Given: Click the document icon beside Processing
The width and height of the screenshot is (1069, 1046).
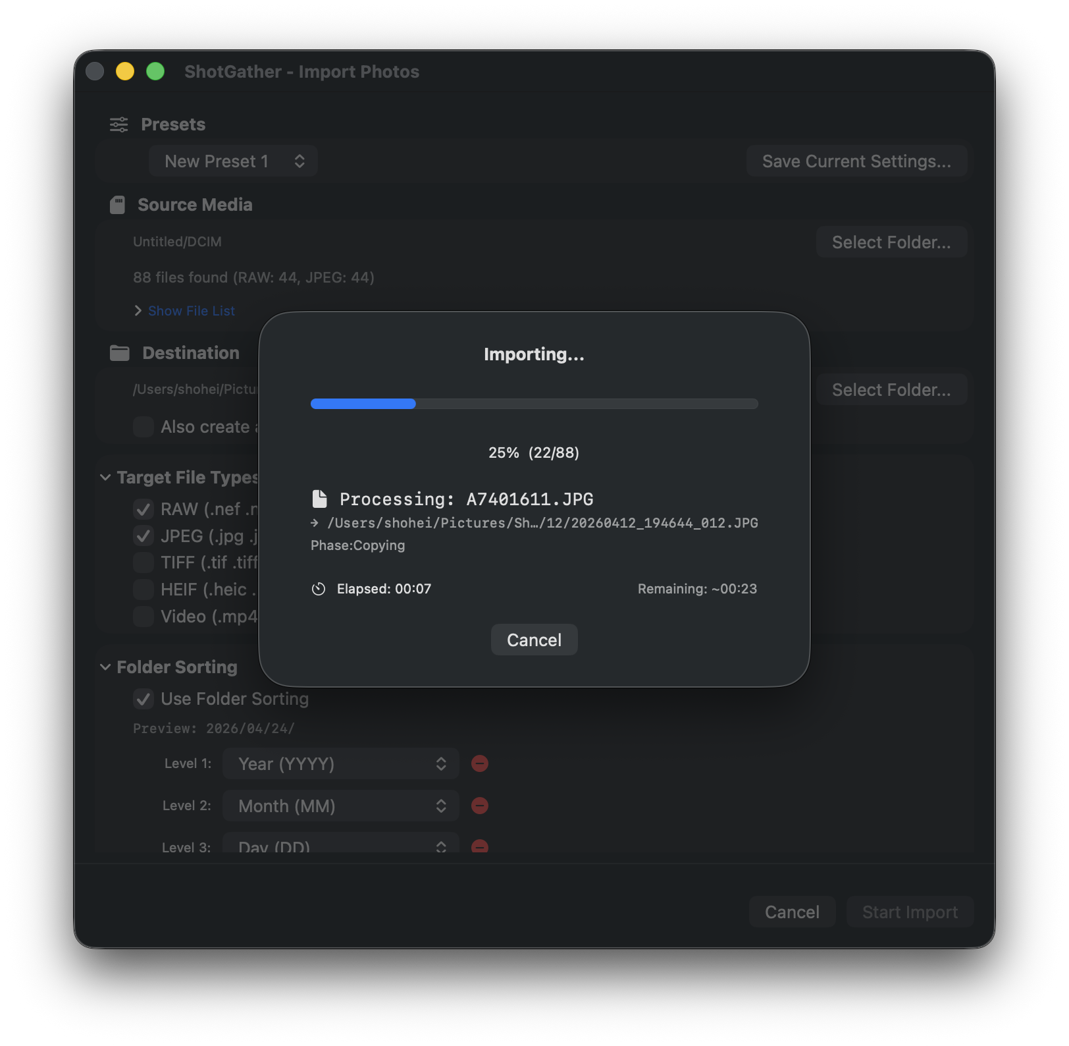Looking at the screenshot, I should click(319, 499).
